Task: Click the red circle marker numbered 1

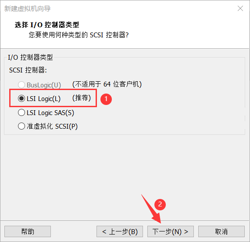Action: point(106,99)
